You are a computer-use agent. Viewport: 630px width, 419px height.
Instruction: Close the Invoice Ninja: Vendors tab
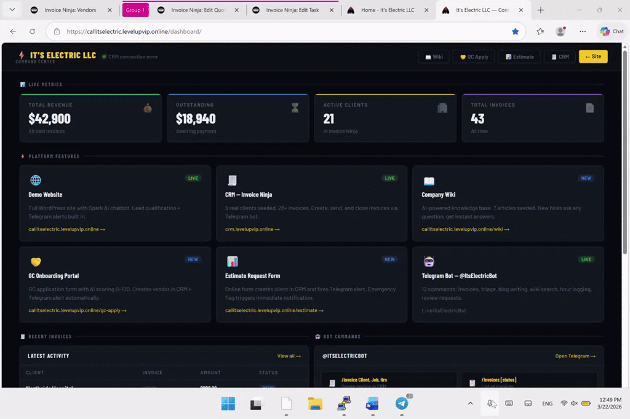point(110,10)
